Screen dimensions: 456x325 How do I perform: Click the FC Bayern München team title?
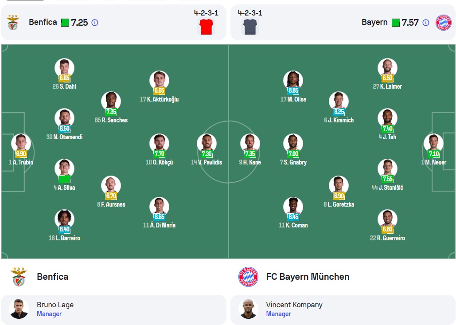pos(308,277)
